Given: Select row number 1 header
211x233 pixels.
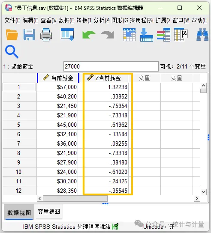Looking at the screenshot, I should click(x=19, y=87).
